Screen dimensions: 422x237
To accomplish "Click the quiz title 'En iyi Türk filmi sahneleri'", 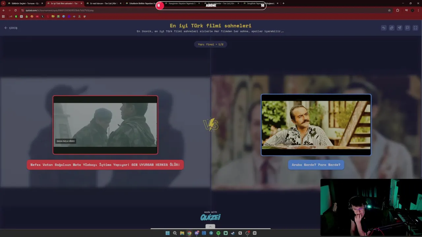I will [210, 26].
